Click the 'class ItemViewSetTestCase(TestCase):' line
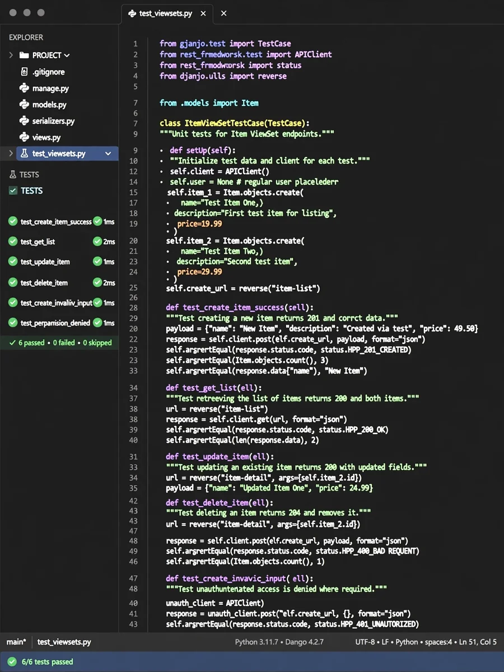The height and width of the screenshot is (672, 504). 235,123
